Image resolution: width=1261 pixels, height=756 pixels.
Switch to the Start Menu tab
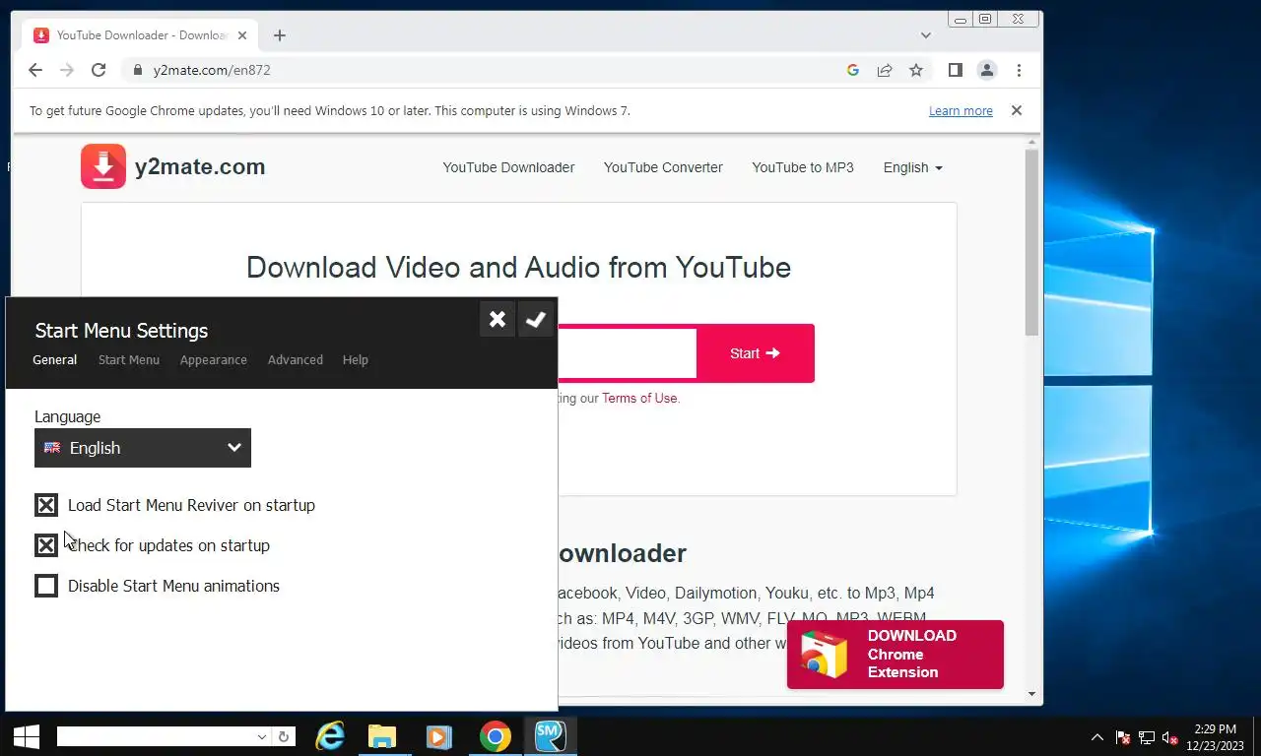[x=129, y=359]
